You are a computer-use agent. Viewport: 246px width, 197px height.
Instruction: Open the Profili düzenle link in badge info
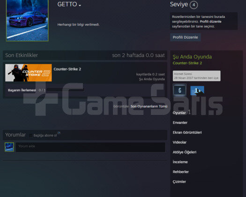click(210, 22)
